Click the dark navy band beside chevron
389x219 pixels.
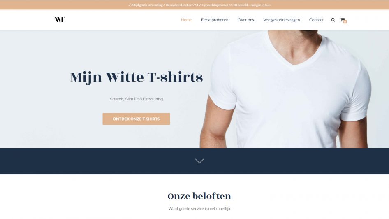(x=99, y=161)
